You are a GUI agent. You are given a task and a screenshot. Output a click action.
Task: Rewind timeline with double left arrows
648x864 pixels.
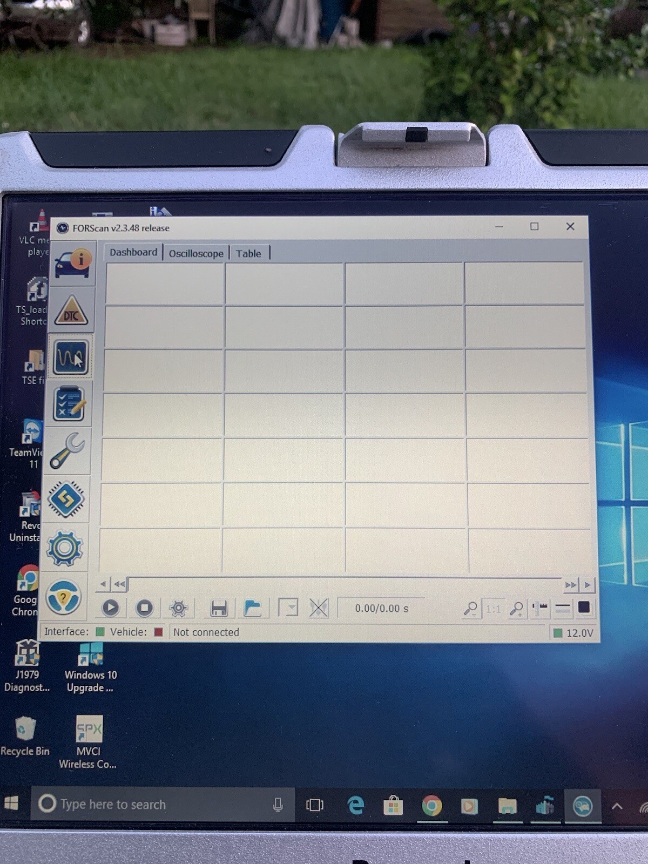(119, 584)
